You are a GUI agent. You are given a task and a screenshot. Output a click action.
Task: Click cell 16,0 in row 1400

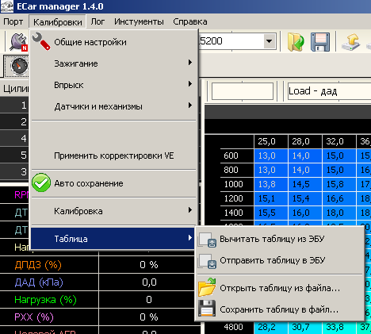point(305,213)
